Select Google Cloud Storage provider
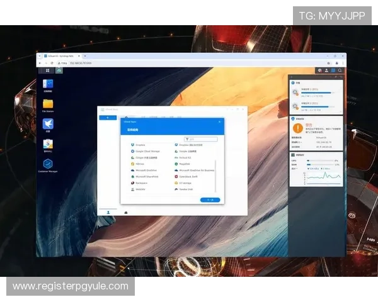The image size is (378, 302). pyautogui.click(x=146, y=151)
